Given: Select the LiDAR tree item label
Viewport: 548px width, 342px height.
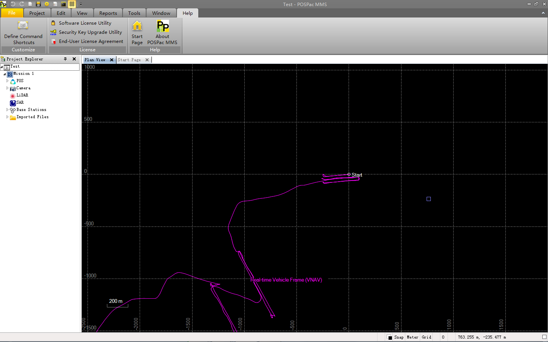Looking at the screenshot, I should click(22, 95).
